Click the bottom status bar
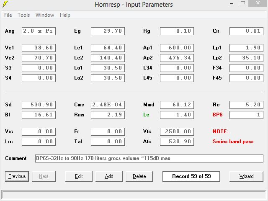The image size is (268, 201). click(x=134, y=194)
